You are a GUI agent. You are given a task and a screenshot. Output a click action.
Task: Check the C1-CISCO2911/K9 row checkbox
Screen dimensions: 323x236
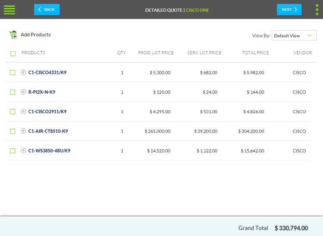(x=13, y=112)
